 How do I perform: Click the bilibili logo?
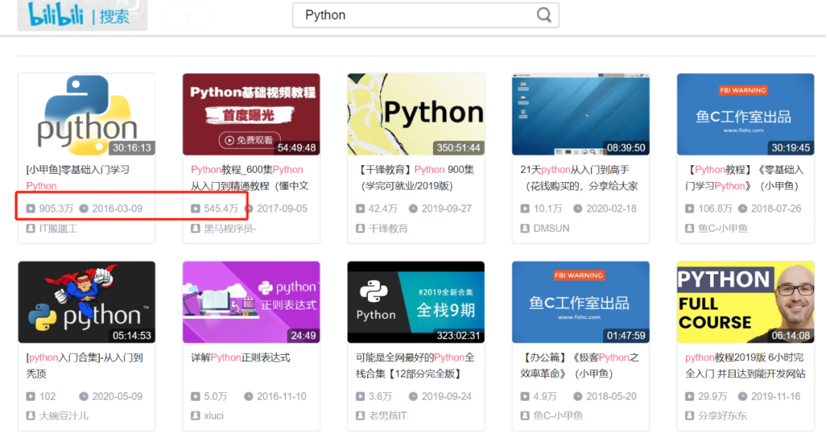pos(55,15)
